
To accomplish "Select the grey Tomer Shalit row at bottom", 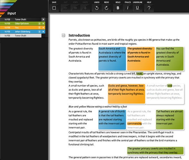I will (x=21, y=36).
